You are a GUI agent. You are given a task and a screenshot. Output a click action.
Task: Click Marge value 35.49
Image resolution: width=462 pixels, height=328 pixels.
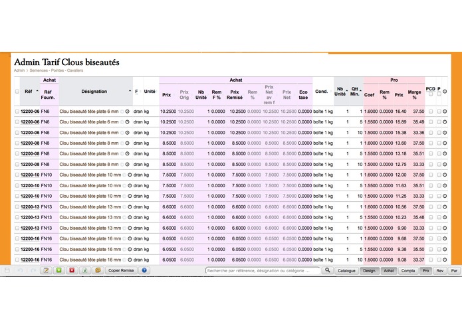tap(418, 122)
